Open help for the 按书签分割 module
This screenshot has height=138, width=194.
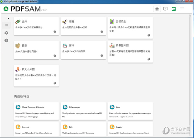point(149,59)
